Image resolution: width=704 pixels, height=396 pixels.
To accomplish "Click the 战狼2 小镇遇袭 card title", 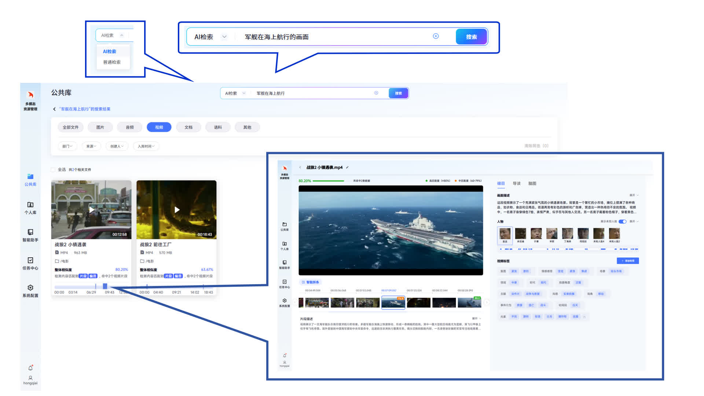I will click(70, 245).
